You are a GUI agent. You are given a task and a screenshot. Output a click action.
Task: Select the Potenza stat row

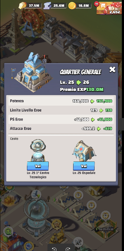[x=61, y=101]
